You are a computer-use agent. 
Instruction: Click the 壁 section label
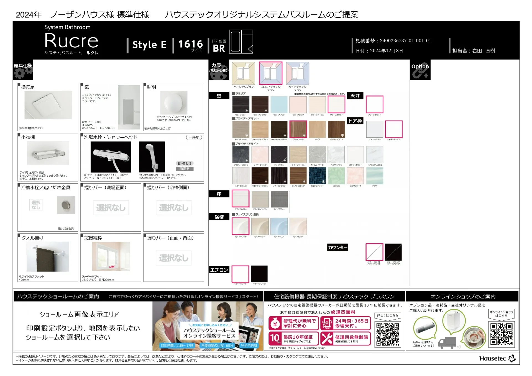coord(219,96)
